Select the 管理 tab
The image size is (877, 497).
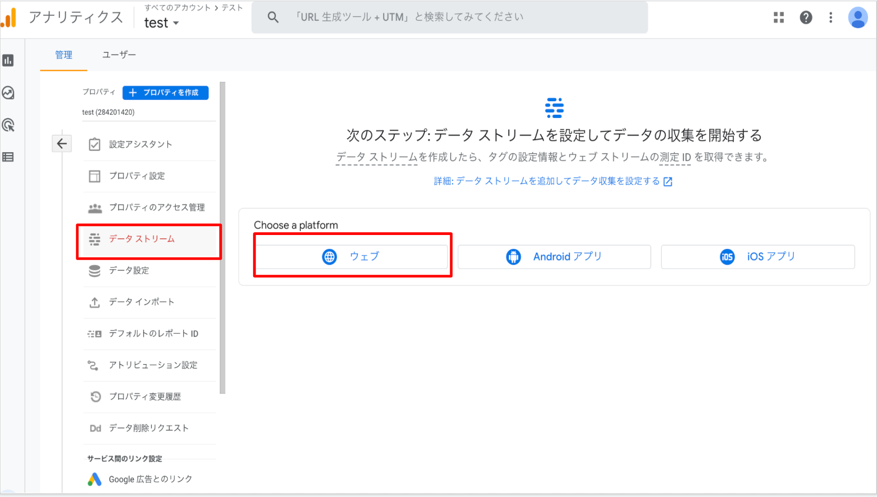(x=64, y=55)
